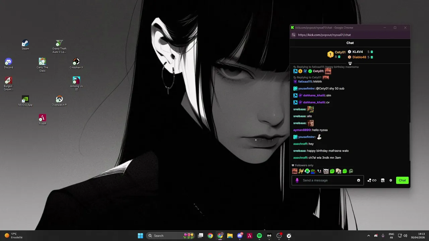Click snebaaa's name on the allo message
This screenshot has height=241, width=429.
coord(300,116)
